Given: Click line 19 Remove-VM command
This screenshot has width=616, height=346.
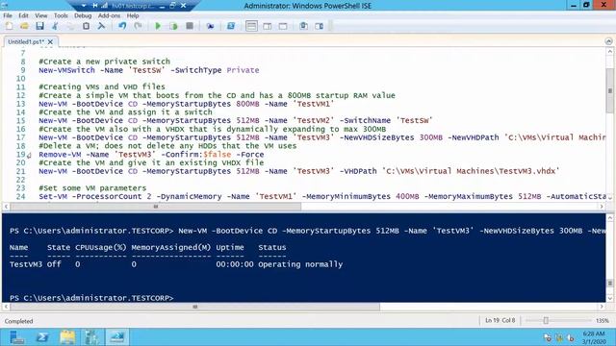Looking at the screenshot, I should pos(151,155).
